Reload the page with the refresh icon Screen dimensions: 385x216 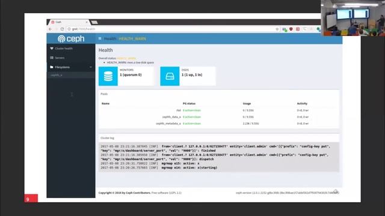pos(62,29)
